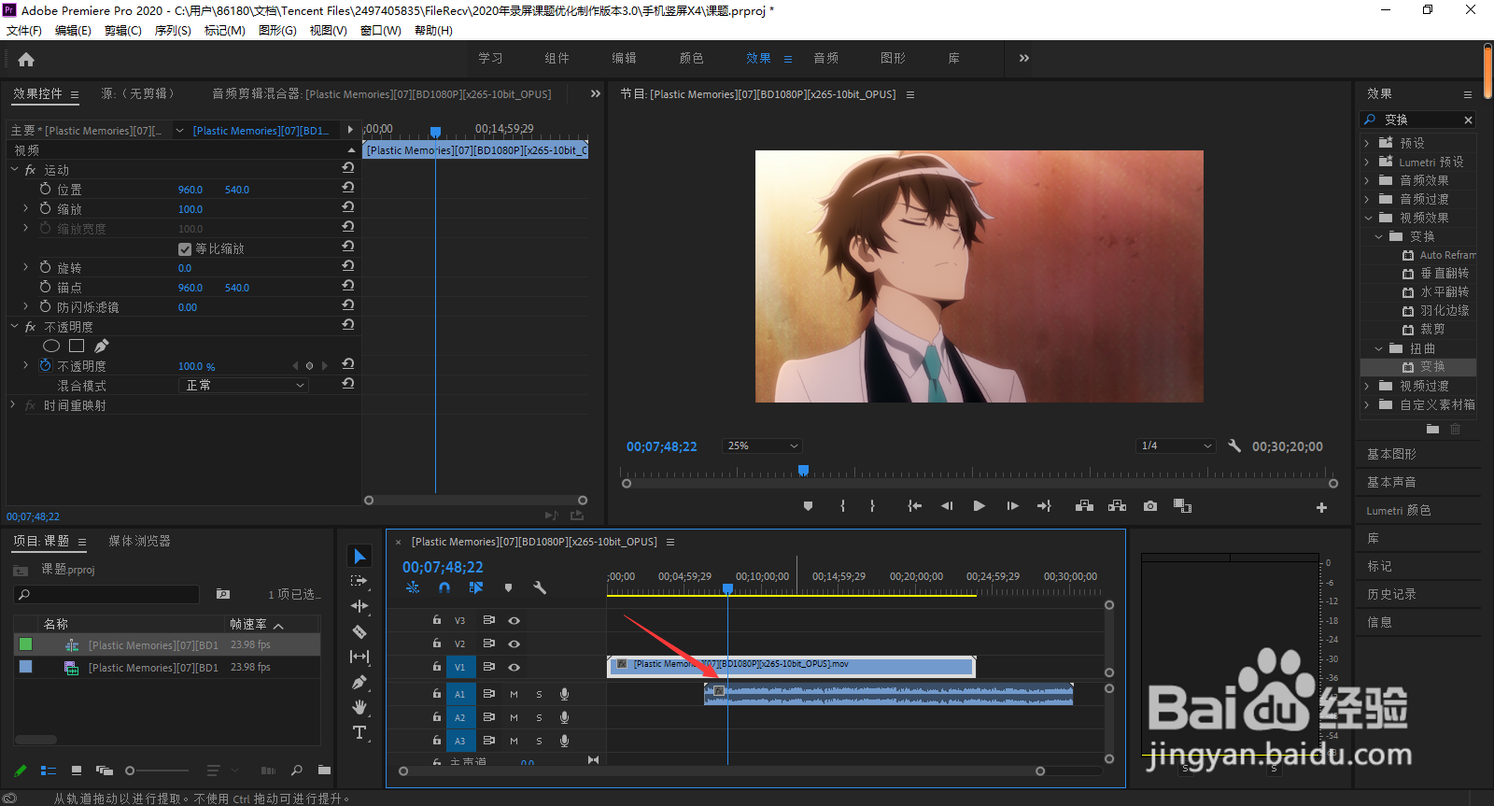
Task: Expand the Lumetri presets folder
Action: [1367, 162]
